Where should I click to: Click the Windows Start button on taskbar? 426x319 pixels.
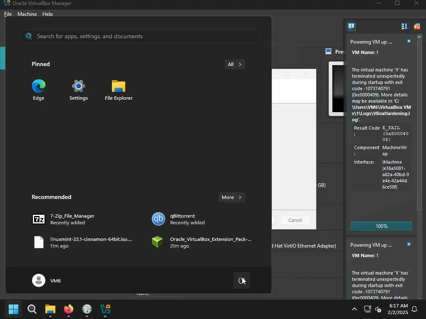[x=13, y=309]
